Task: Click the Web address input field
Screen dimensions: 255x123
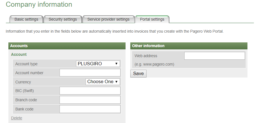Action: (x=214, y=56)
